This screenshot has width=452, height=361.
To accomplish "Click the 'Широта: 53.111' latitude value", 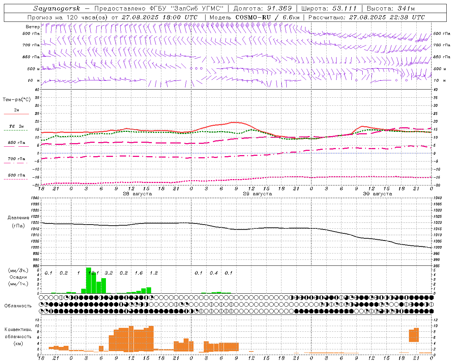I will click(x=329, y=8).
